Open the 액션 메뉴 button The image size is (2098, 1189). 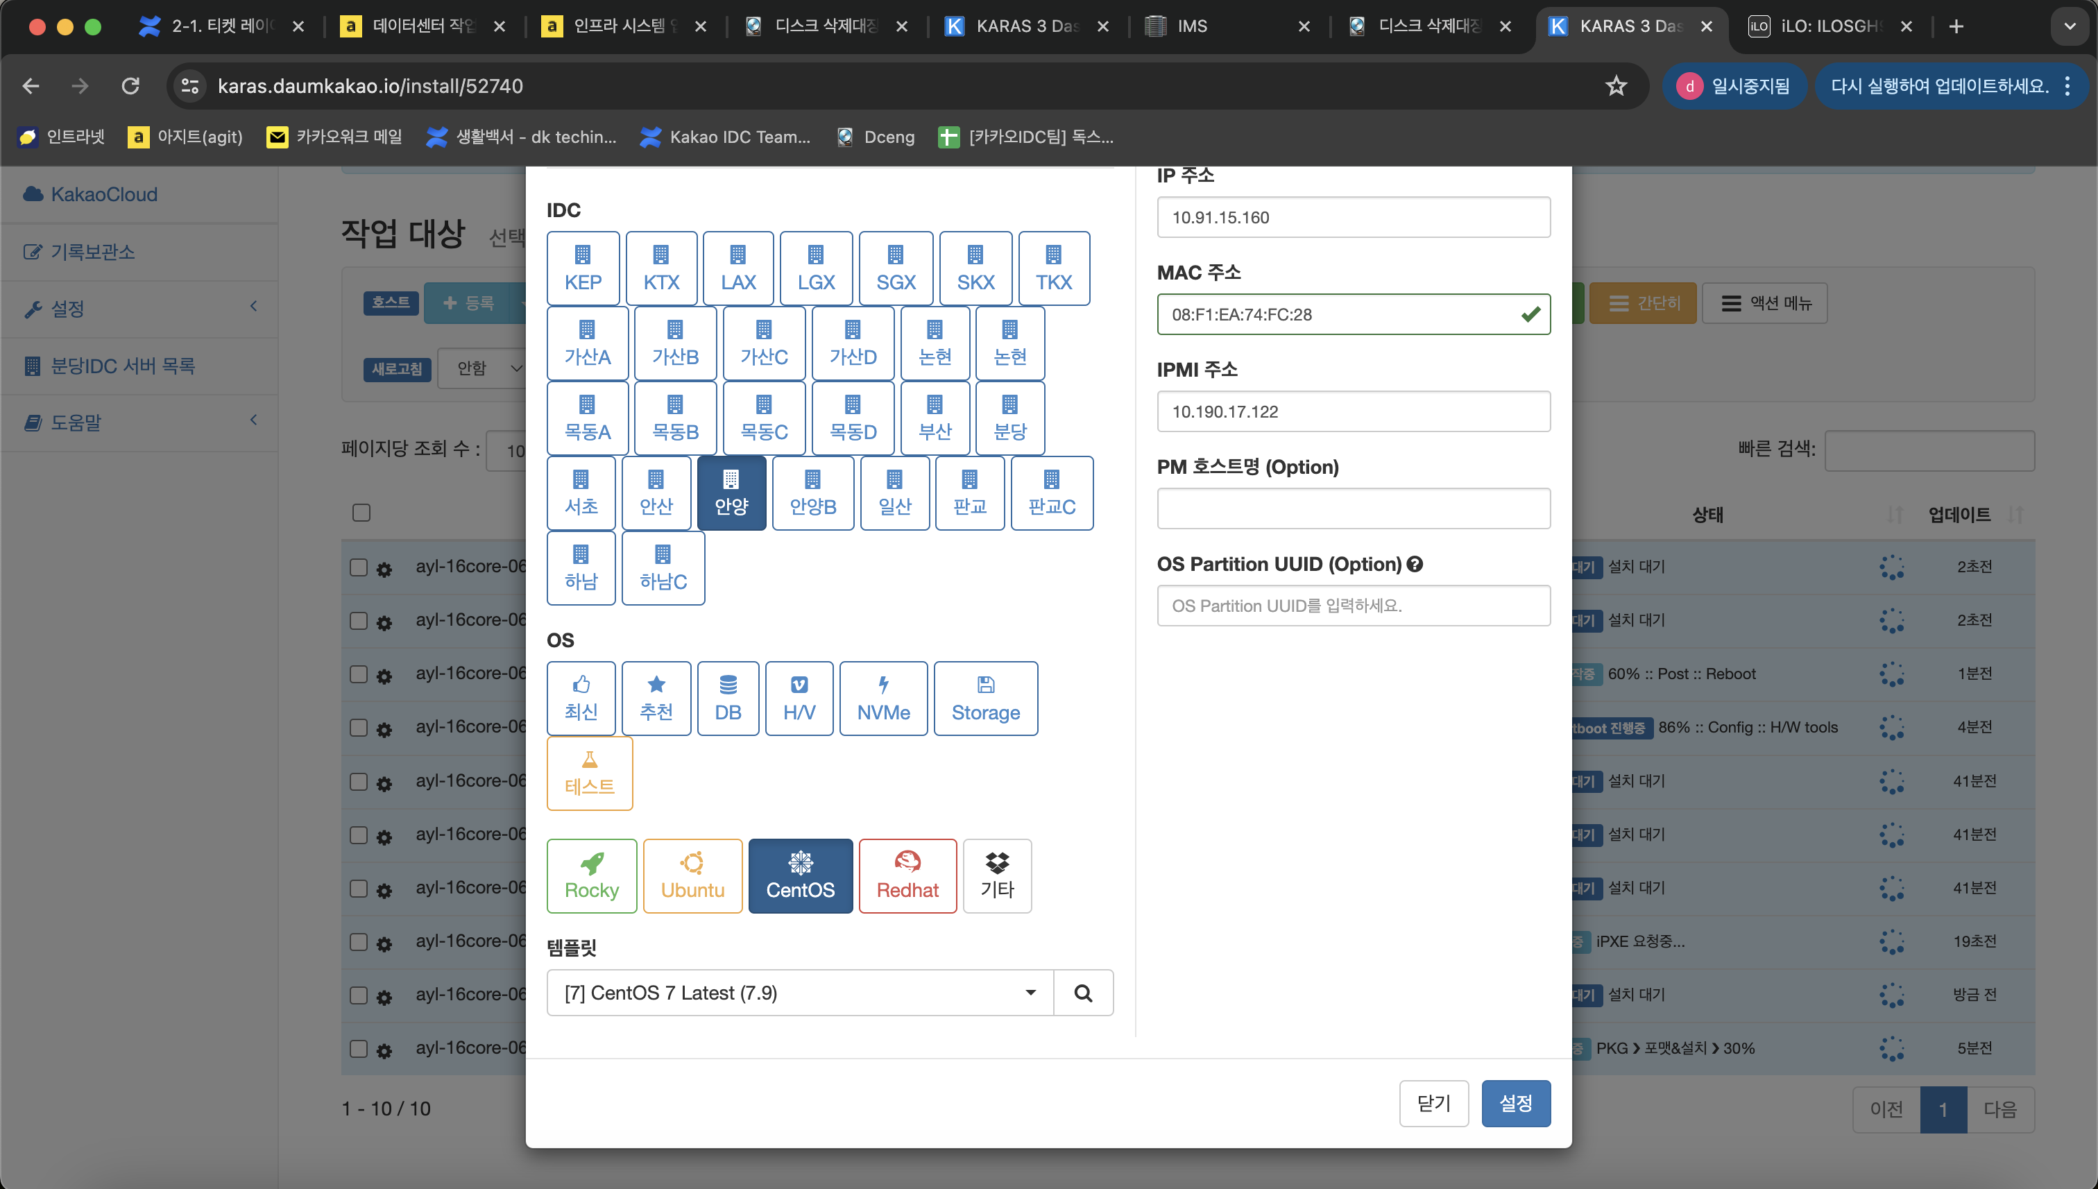click(1765, 304)
